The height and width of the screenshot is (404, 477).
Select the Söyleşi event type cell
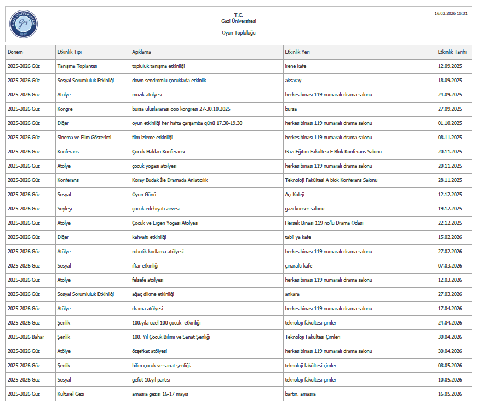click(x=65, y=209)
